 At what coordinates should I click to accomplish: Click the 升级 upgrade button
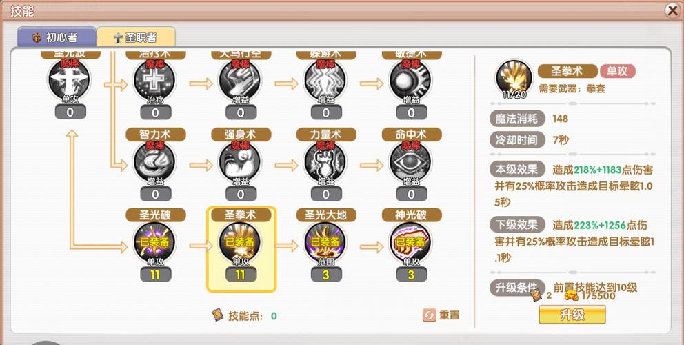pos(572,315)
